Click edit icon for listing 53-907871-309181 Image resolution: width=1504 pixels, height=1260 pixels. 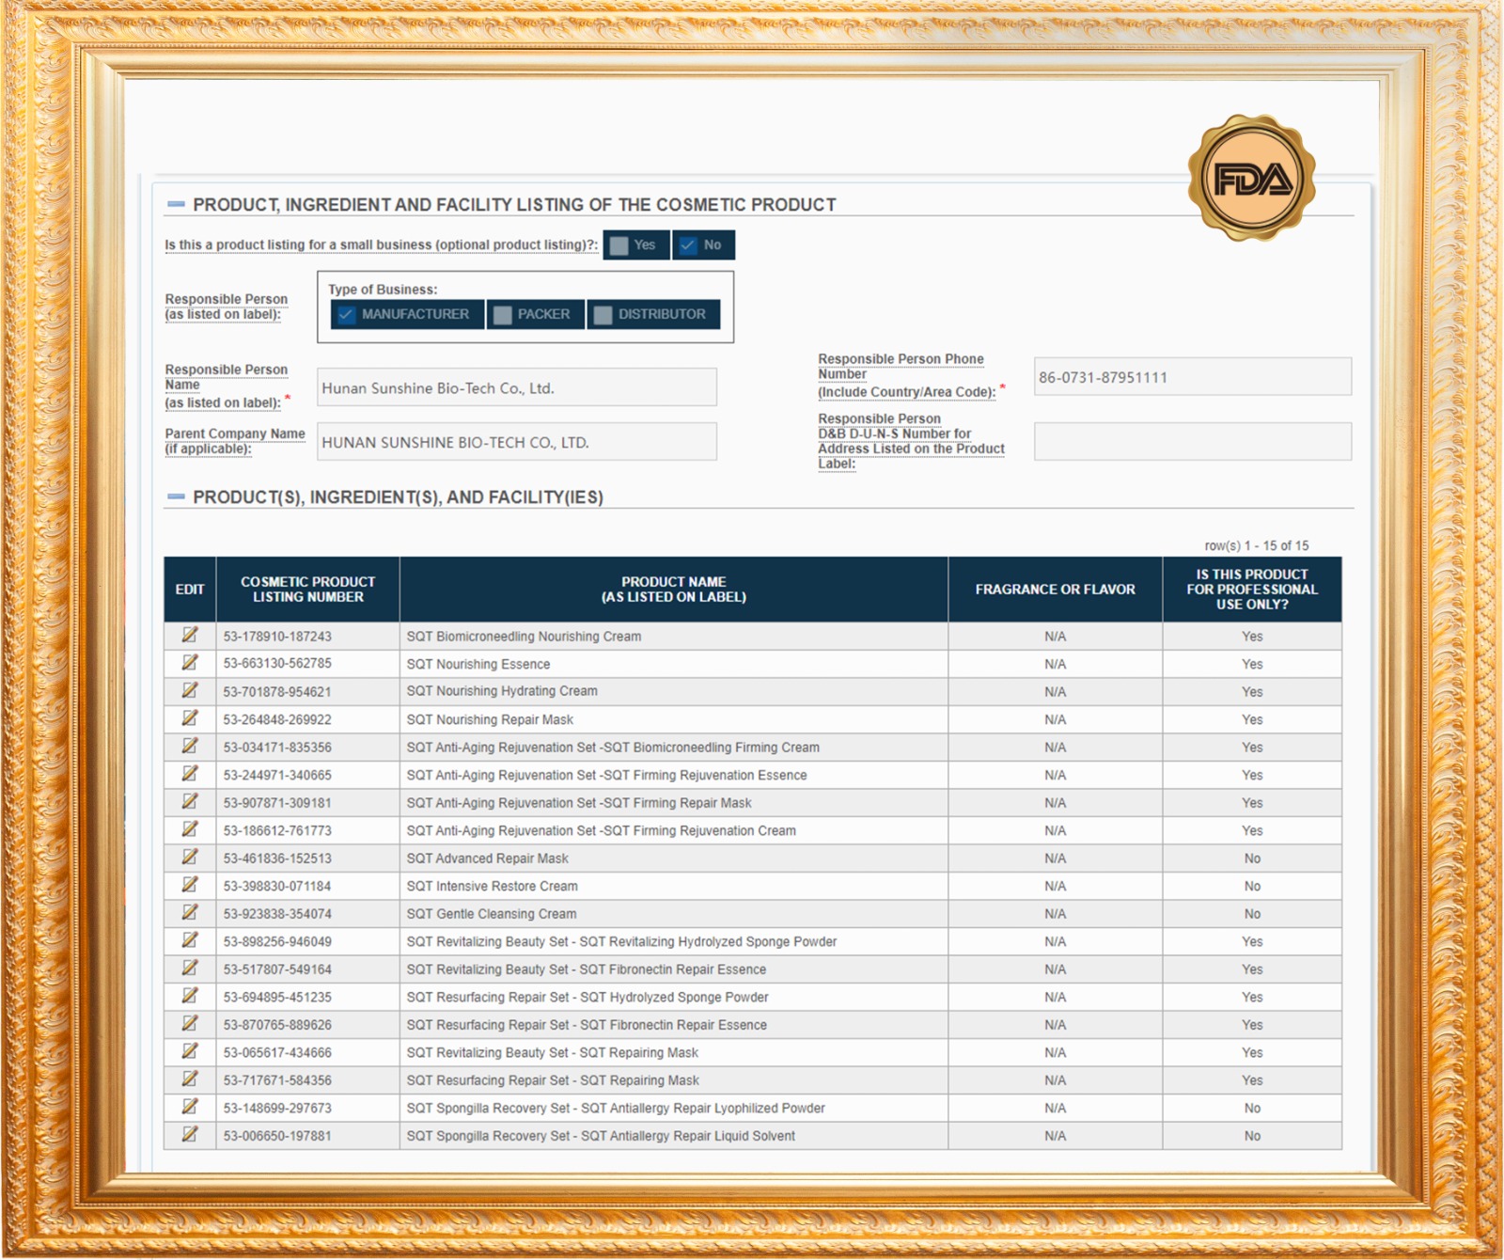tap(190, 802)
